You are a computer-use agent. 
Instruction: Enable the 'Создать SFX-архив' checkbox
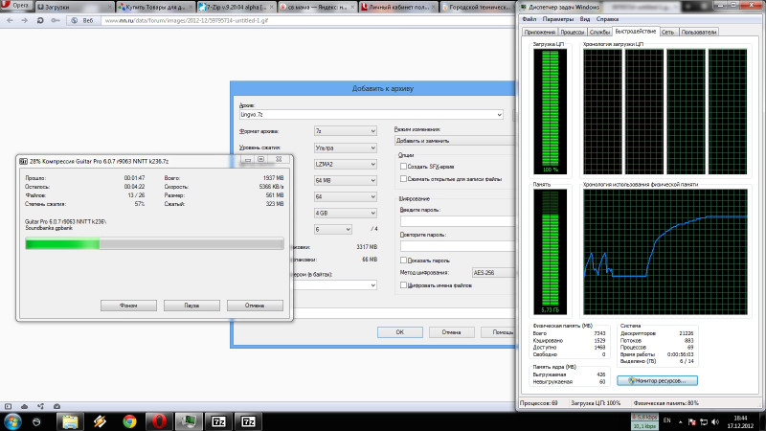[x=403, y=166]
